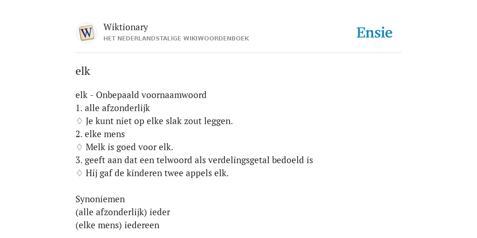Select the subtitle 'Het Nederlandstalige Wikiwoordenboek'
Image resolution: width=477 pixels, height=238 pixels.
click(x=176, y=39)
